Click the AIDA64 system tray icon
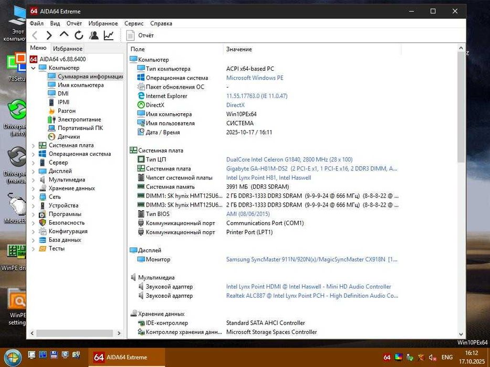The height and width of the screenshot is (367, 490). click(387, 358)
